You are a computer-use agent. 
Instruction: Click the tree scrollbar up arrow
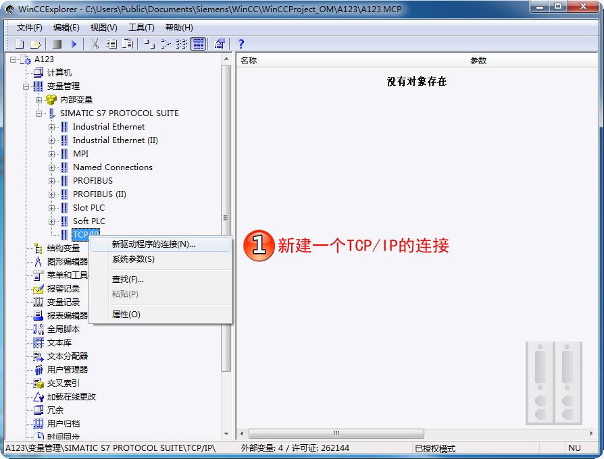click(226, 59)
